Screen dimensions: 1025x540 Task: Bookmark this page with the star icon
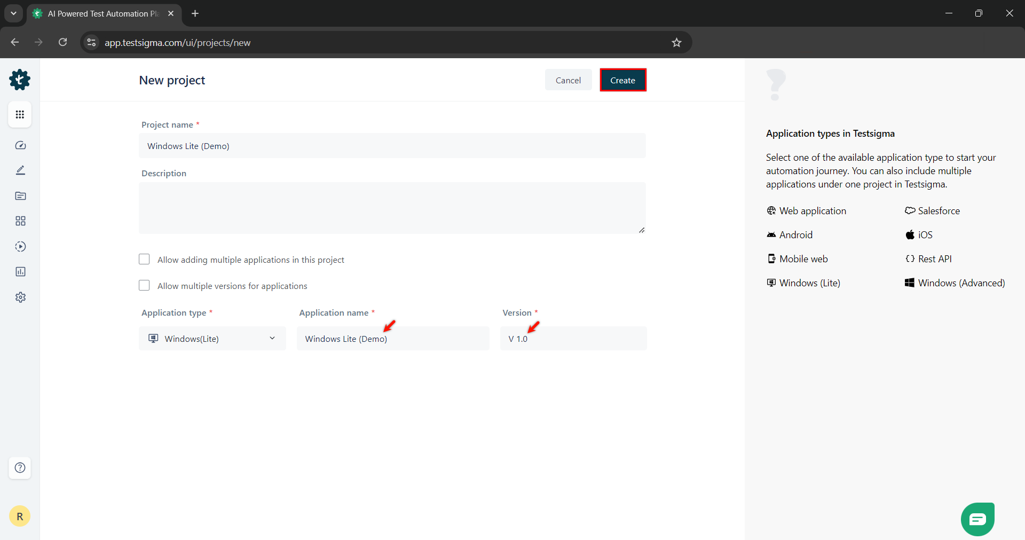point(676,43)
